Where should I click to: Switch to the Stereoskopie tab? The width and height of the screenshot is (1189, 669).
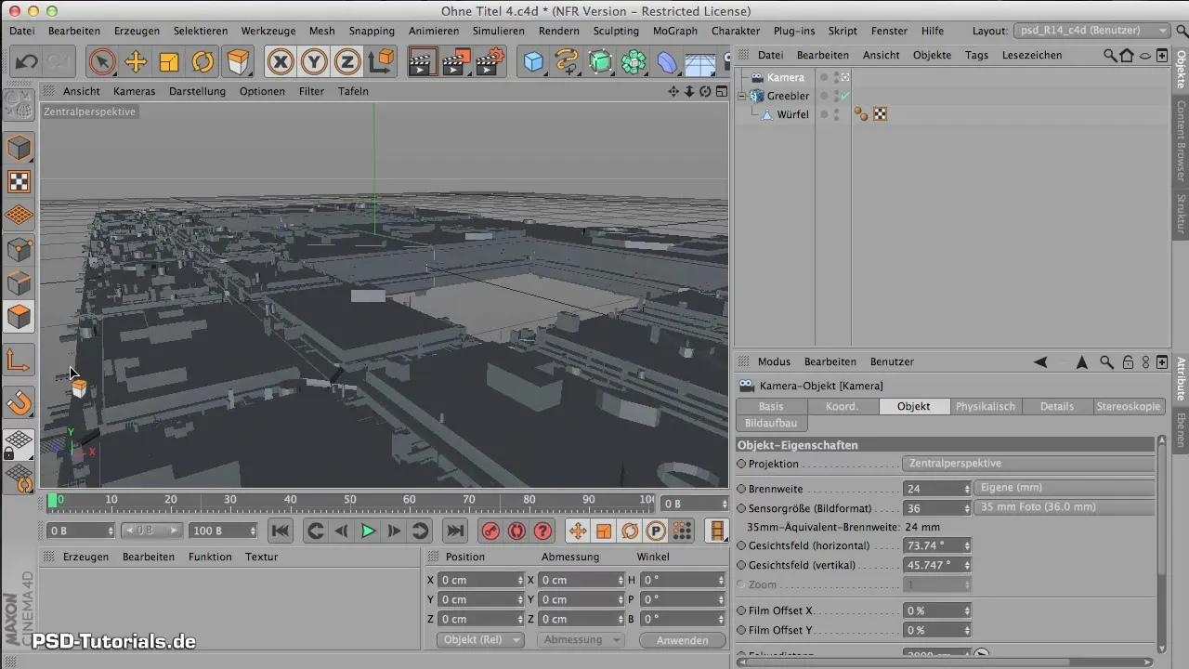click(x=1129, y=406)
